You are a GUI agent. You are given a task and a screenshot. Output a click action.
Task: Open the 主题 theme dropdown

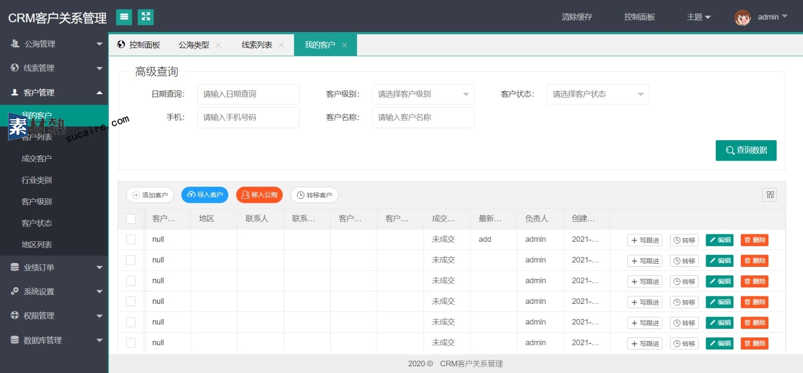[699, 17]
